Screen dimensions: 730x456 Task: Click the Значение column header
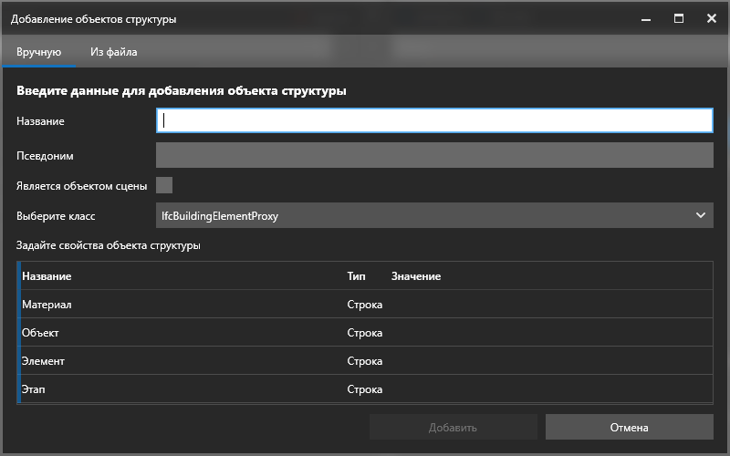(x=416, y=276)
